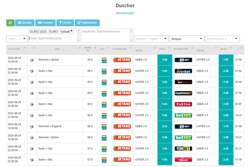Remove the EURO 2024 filter tag
This screenshot has height=167, width=249.
tap(71, 31)
